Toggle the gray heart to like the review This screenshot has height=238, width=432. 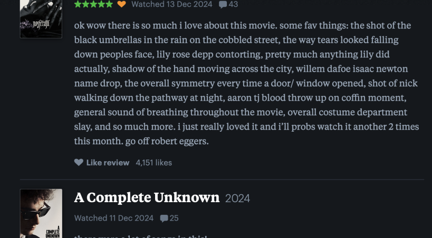tap(79, 162)
